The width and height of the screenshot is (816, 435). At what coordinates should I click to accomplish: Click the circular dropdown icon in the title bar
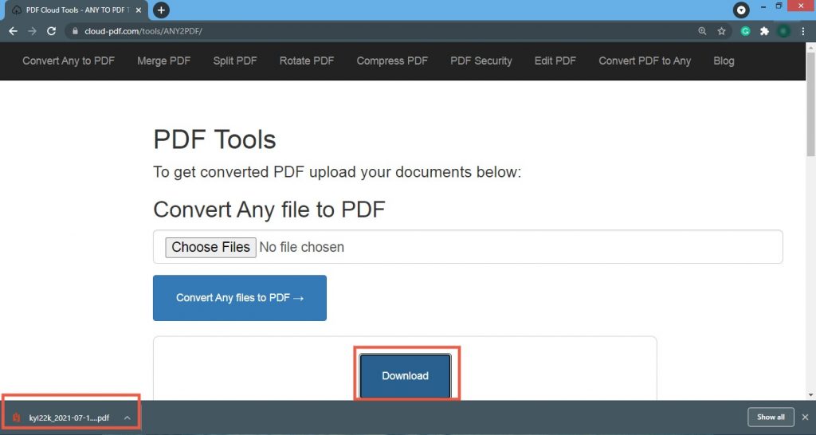click(741, 10)
